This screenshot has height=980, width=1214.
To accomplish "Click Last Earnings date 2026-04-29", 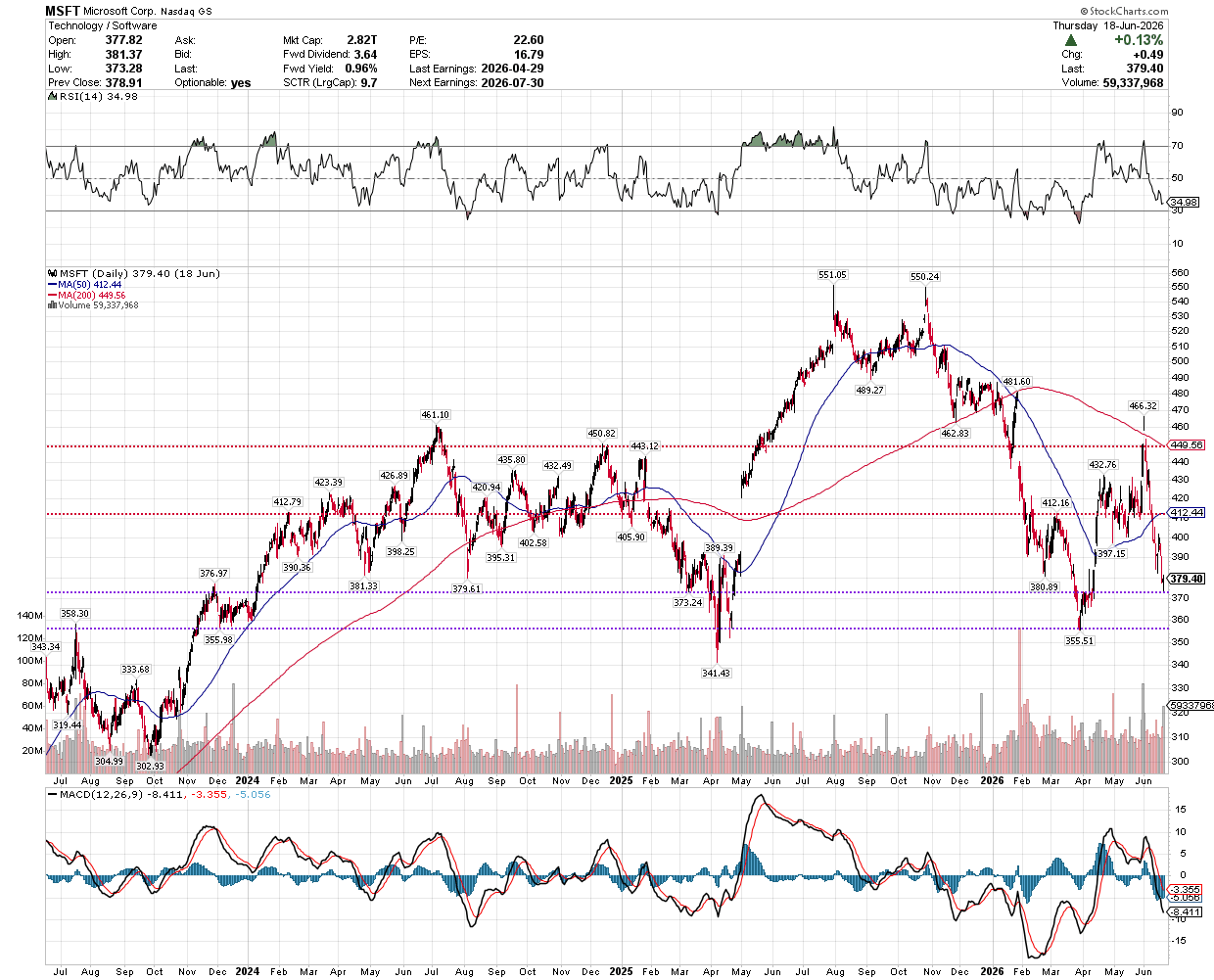I will pyautogui.click(x=512, y=69).
